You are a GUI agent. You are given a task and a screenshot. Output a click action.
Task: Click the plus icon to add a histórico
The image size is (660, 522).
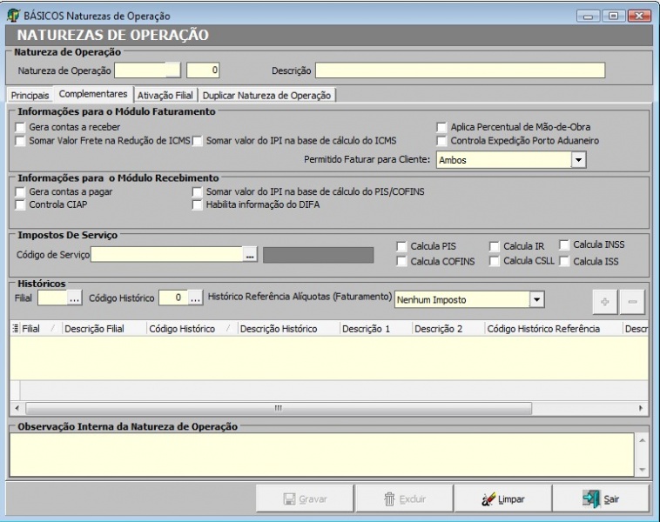pos(604,301)
